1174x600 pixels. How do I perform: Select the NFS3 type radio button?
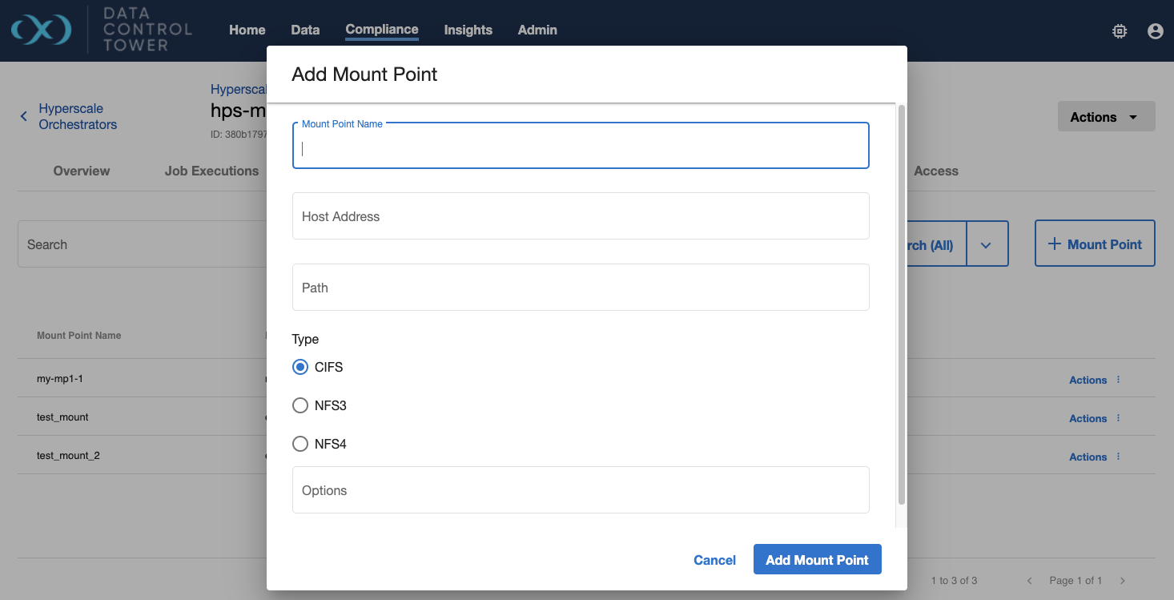[300, 405]
